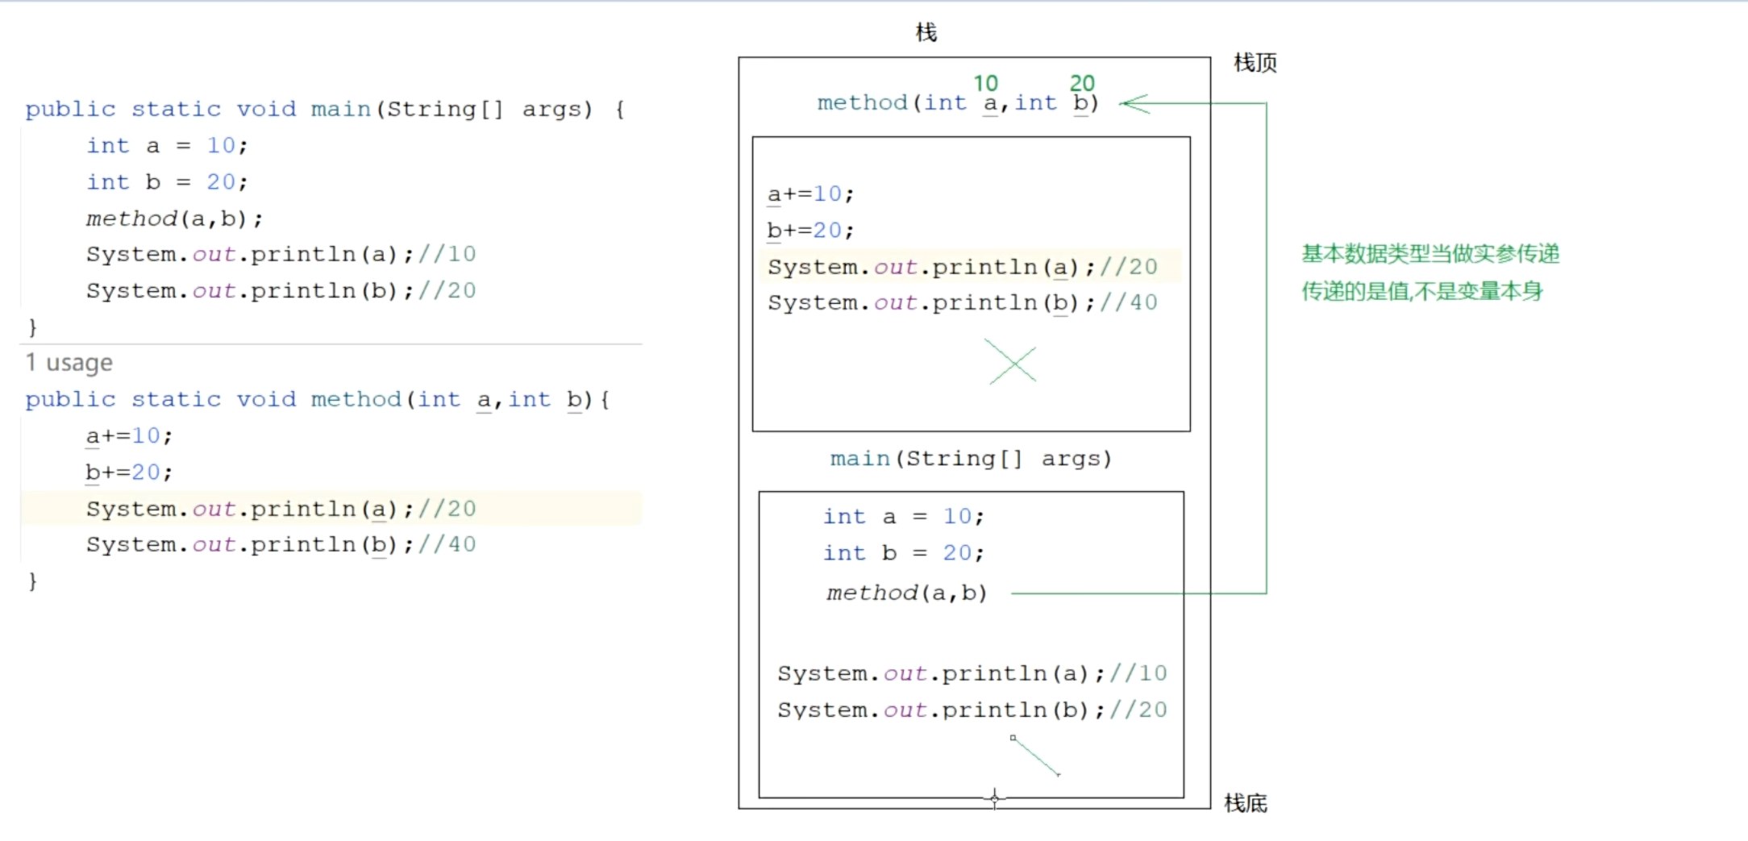1748x841 pixels.
Task: Select the "栈底" label
Action: [1246, 803]
